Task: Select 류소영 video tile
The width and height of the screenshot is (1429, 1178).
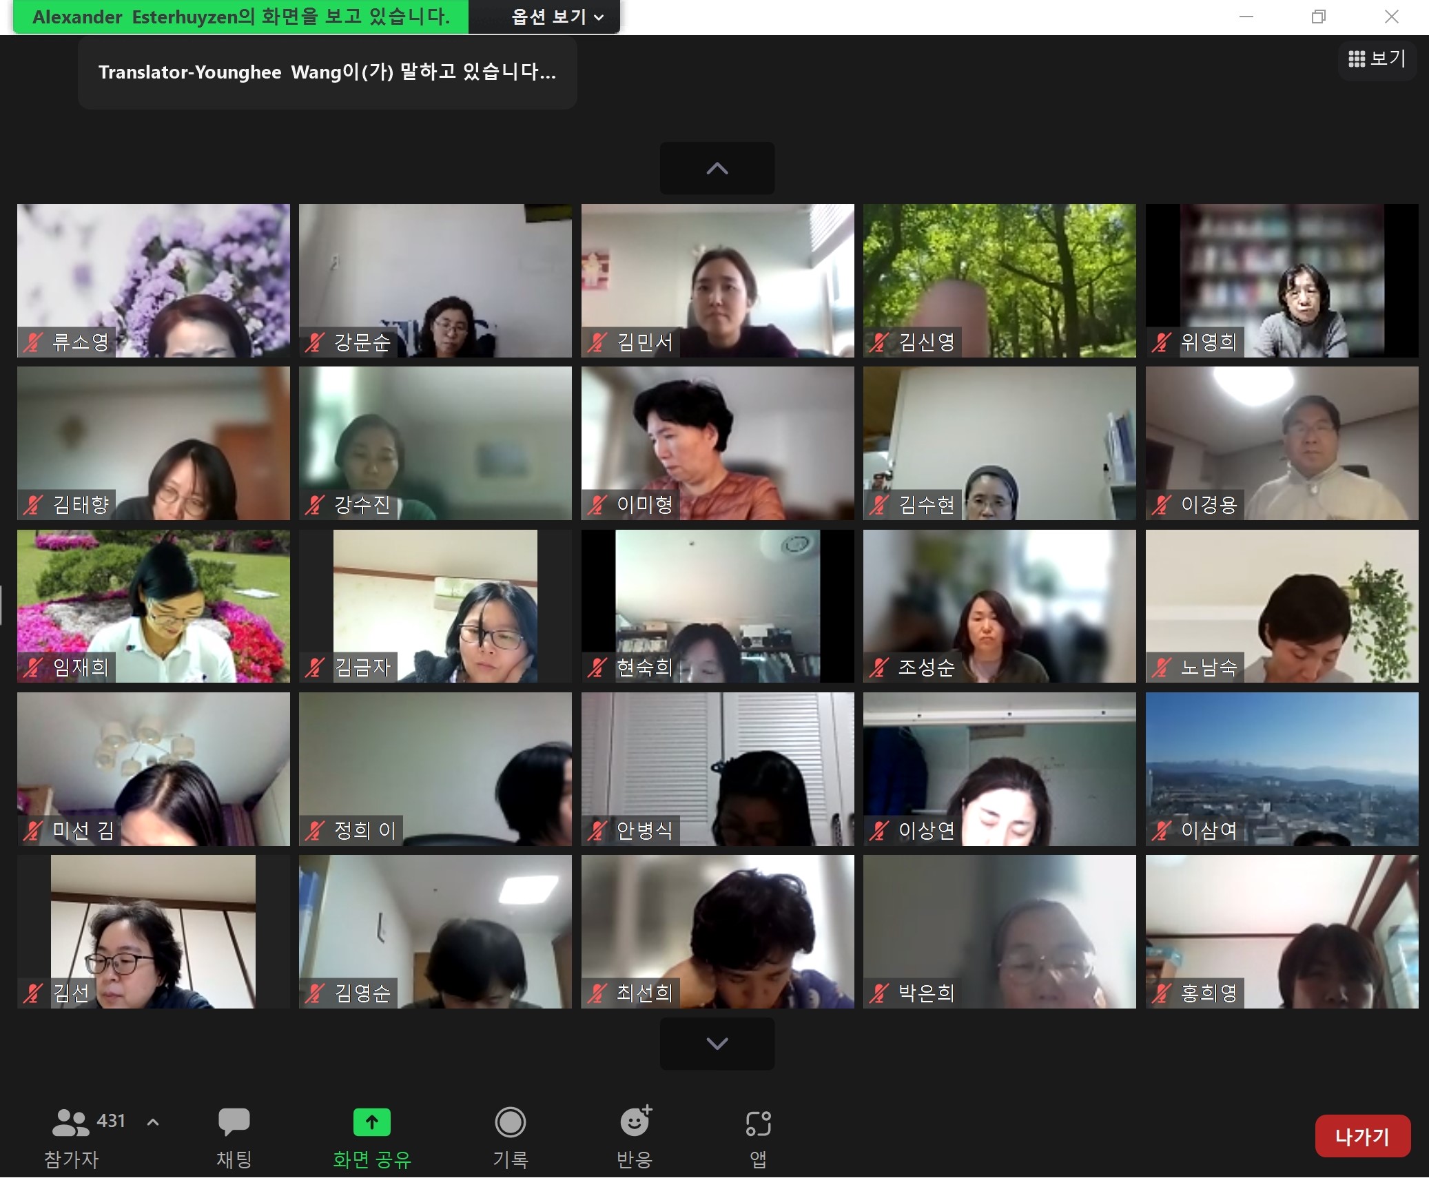Action: pyautogui.click(x=154, y=280)
